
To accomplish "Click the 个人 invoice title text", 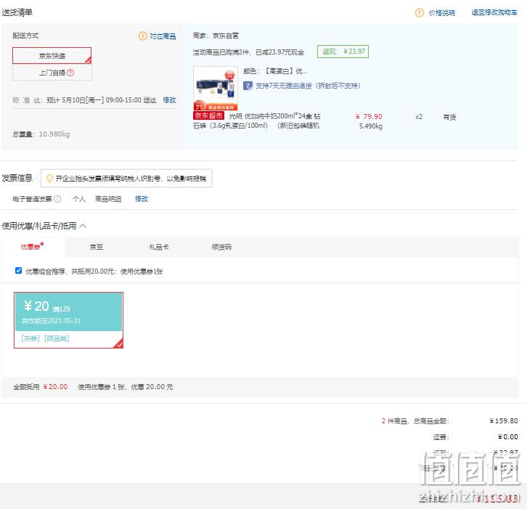I will (79, 199).
